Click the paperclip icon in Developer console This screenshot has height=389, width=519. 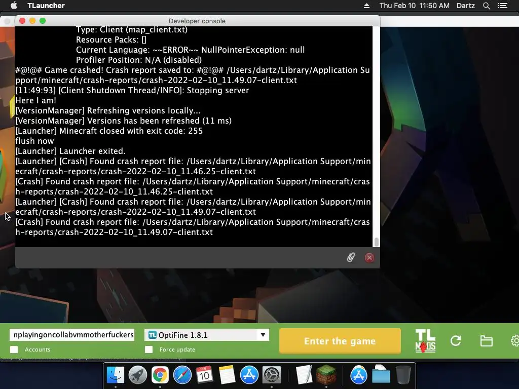(351, 257)
